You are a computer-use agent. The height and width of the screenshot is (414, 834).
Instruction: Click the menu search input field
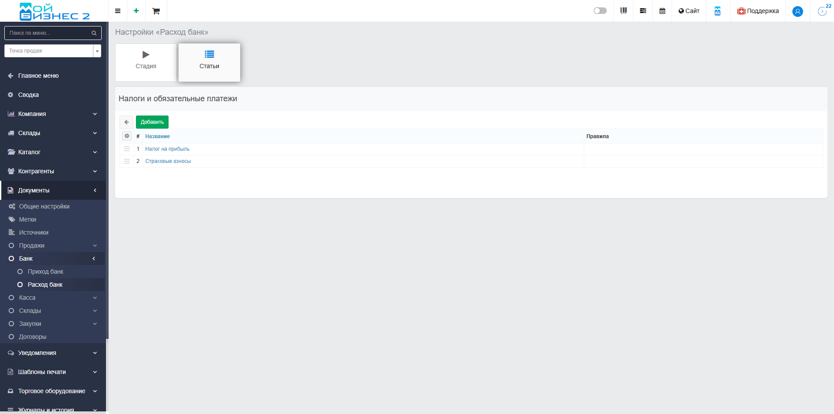(x=49, y=33)
